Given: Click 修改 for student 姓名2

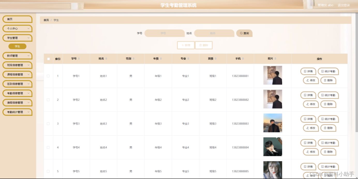Looking at the screenshot, I should tap(311, 104).
